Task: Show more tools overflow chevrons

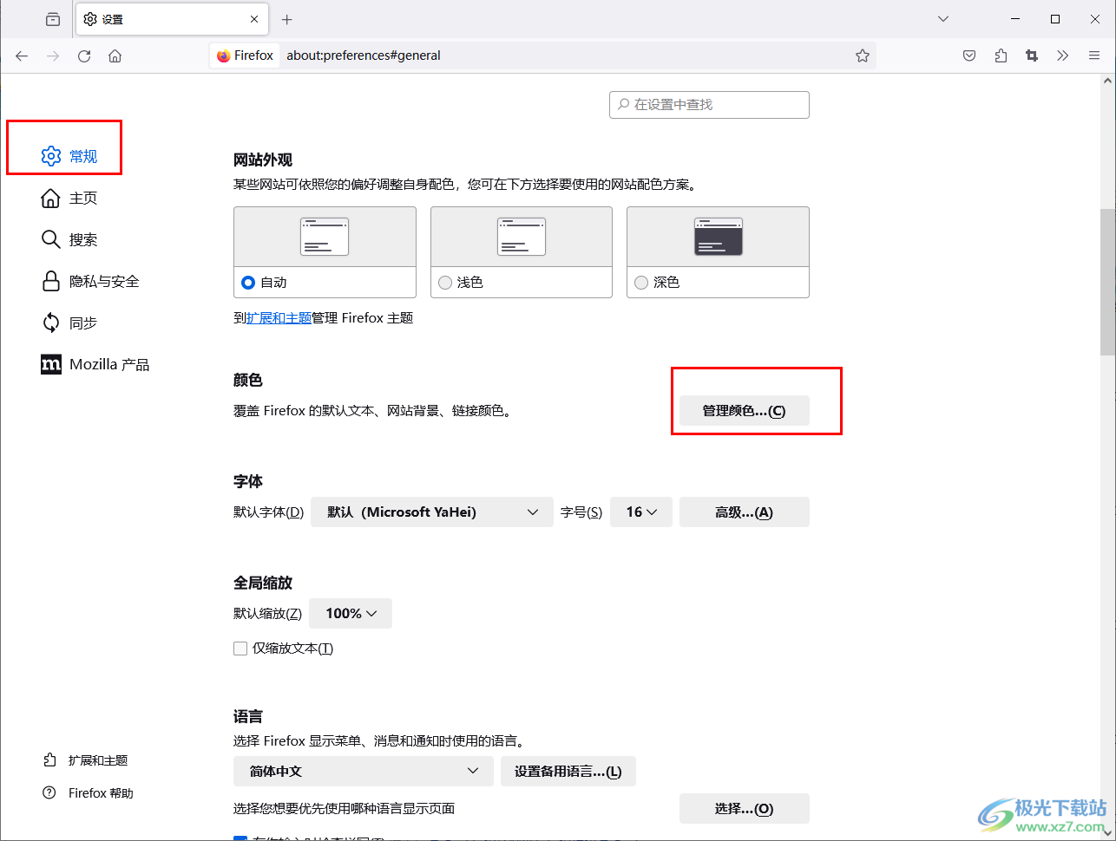Action: coord(1063,55)
